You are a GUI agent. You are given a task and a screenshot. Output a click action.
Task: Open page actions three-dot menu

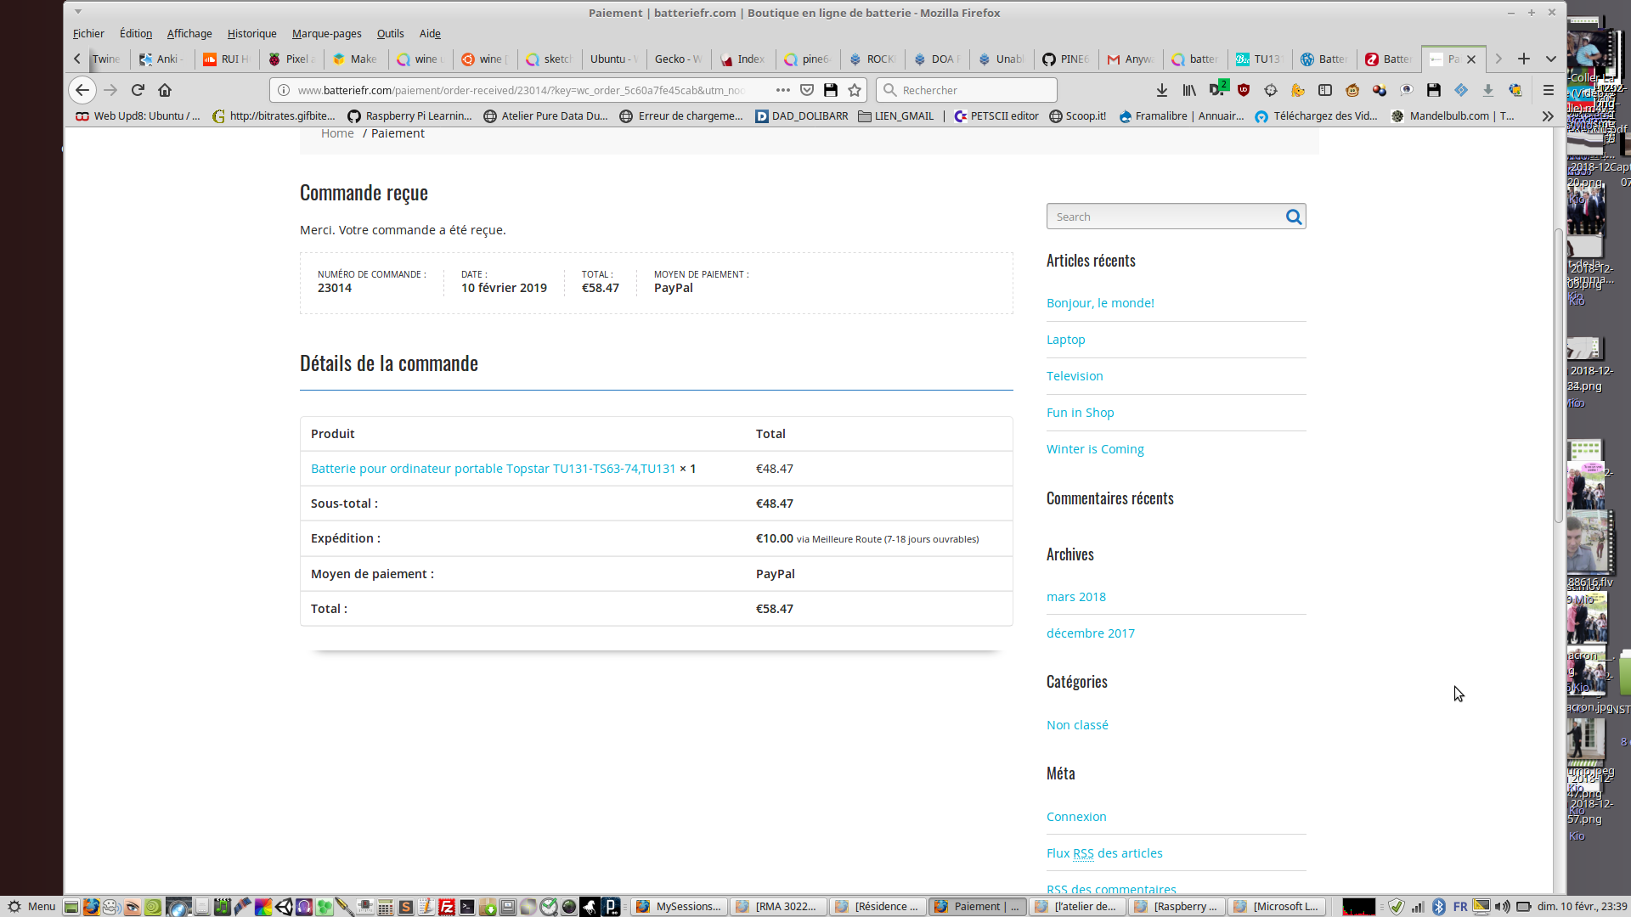pyautogui.click(x=782, y=90)
